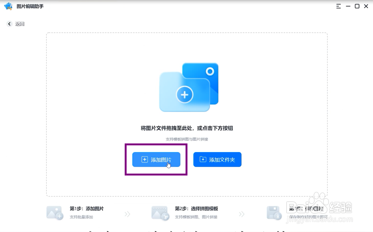Close the application window
Image resolution: width=373 pixels, height=232 pixels.
366,6
